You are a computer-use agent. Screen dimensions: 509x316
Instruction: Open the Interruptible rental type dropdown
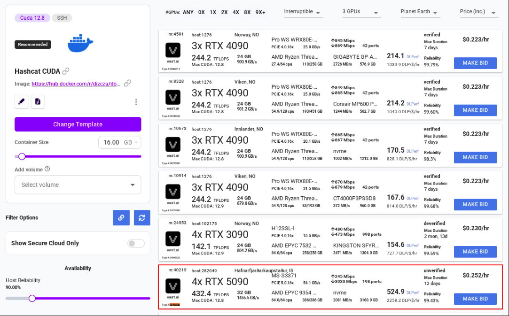tap(303, 12)
